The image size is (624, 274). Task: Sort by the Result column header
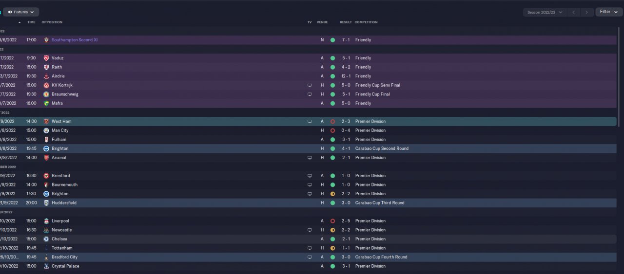[x=346, y=22]
